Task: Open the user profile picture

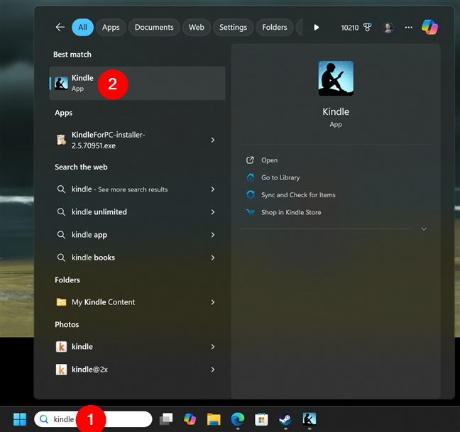Action: (x=388, y=27)
